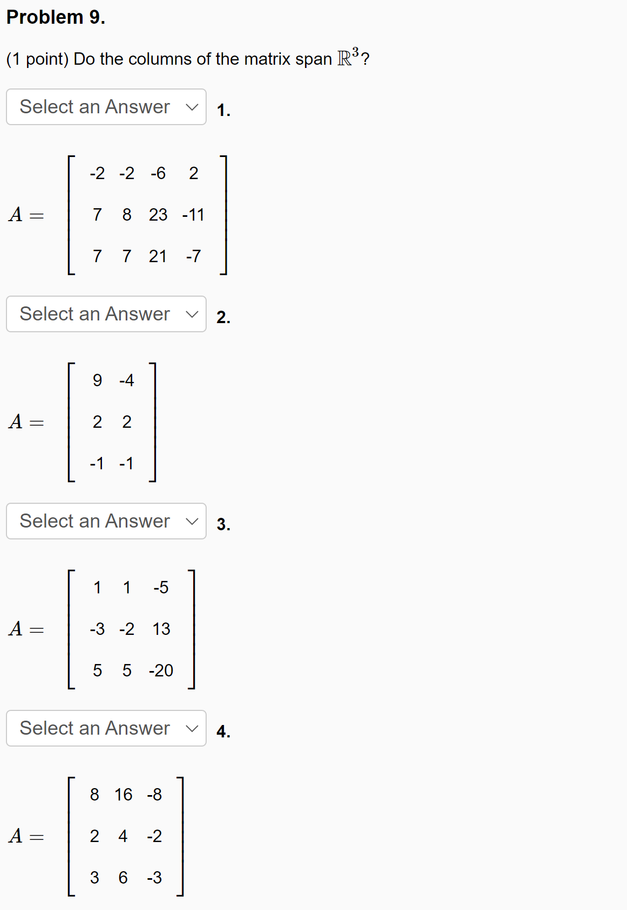Open the Select an Answer dropdown for question 4
The width and height of the screenshot is (627, 910).
106,728
